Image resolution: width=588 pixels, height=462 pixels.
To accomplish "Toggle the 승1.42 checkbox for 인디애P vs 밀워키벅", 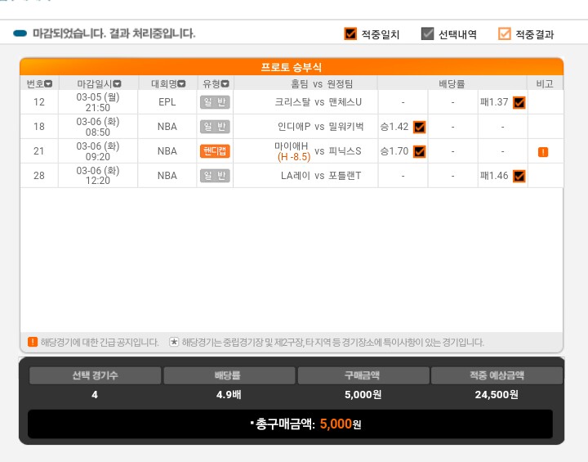I will point(419,127).
